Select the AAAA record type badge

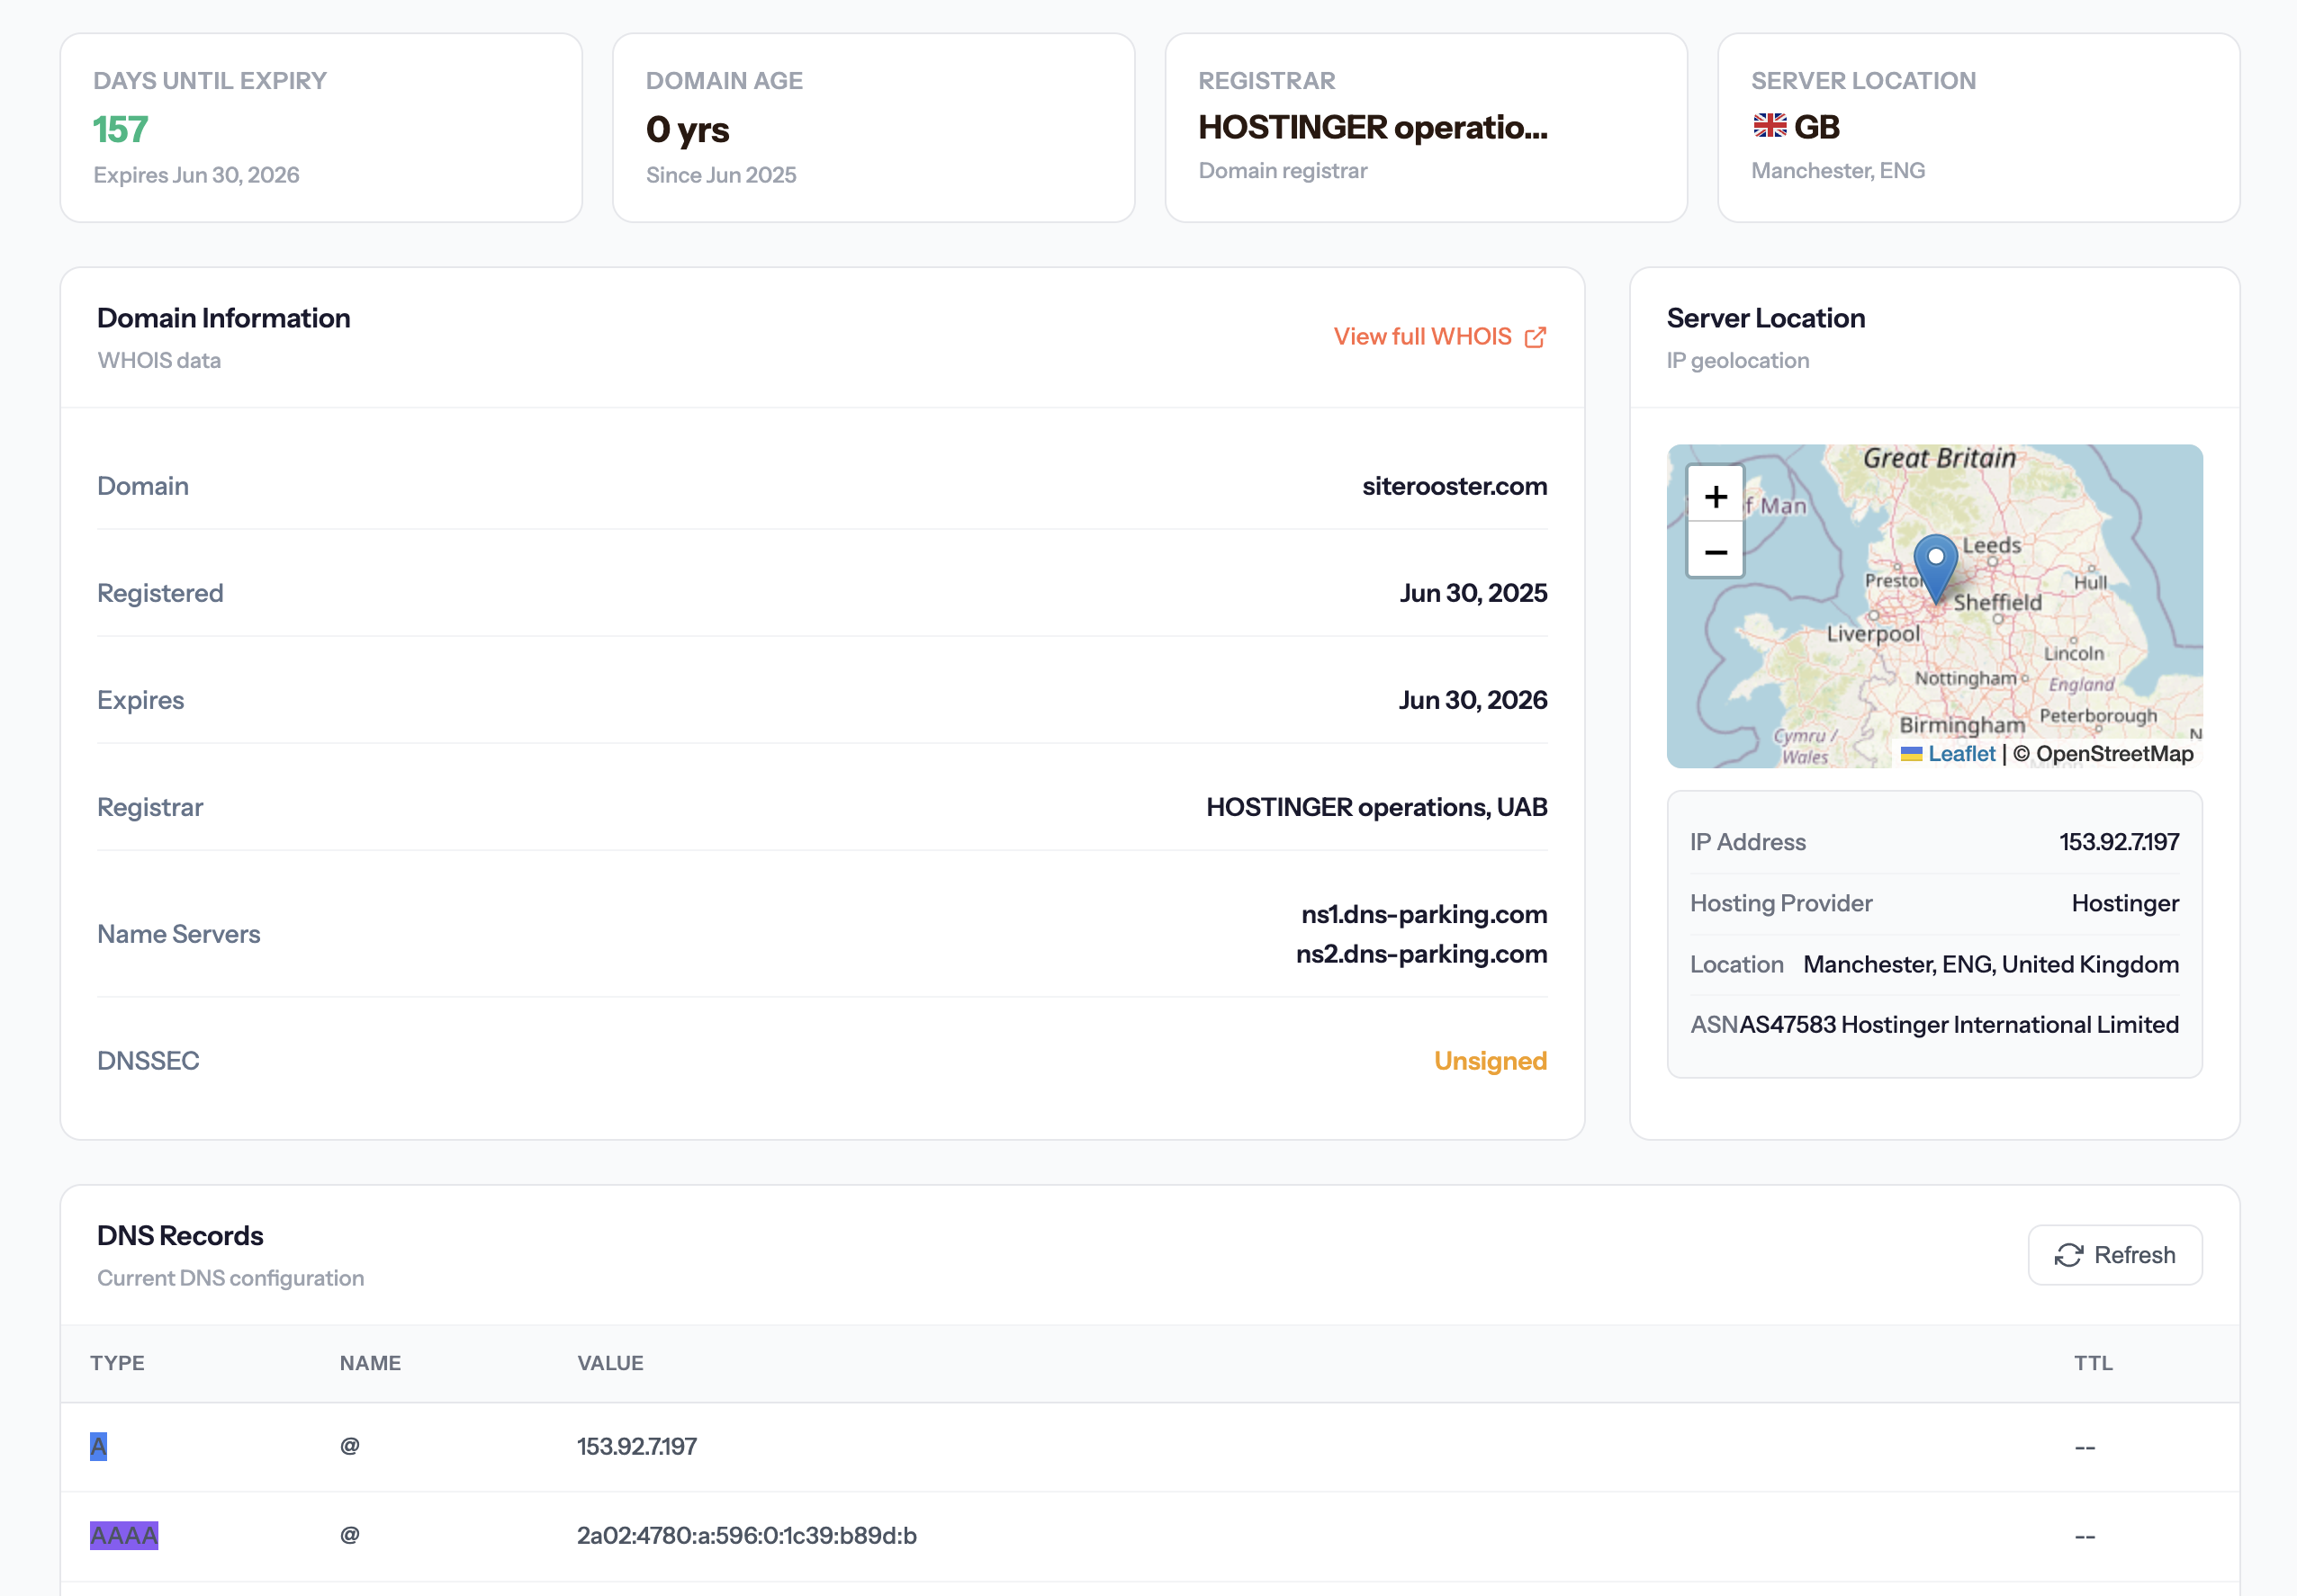pos(123,1535)
